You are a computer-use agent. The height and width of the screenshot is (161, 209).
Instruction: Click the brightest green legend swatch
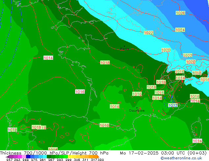coord(66,156)
